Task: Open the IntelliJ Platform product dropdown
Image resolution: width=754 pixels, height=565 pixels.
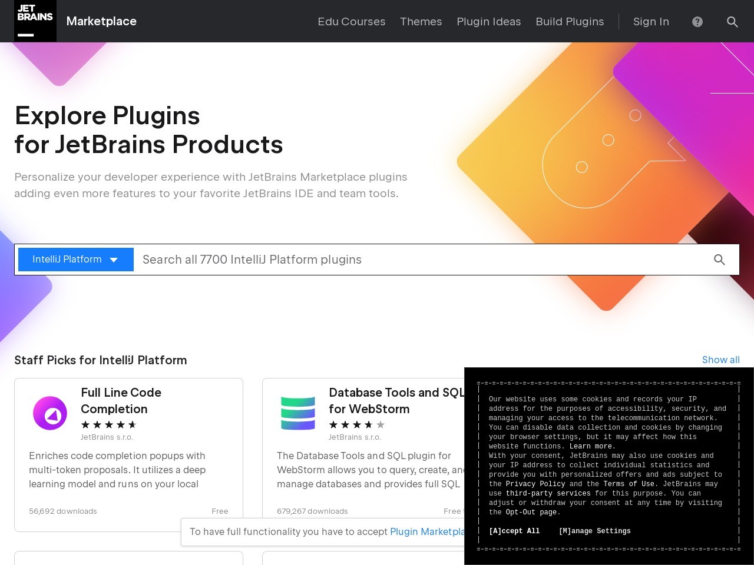Action: tap(76, 260)
